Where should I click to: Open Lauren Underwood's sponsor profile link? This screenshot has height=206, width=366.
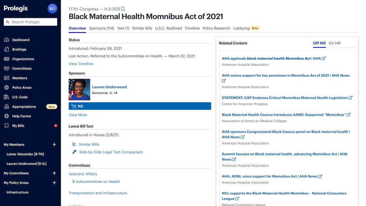(109, 87)
